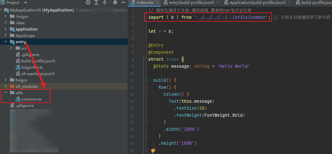This screenshot has width=332, height=154.
Task: Expand the oh_modules folder
Action: (x=6, y=86)
